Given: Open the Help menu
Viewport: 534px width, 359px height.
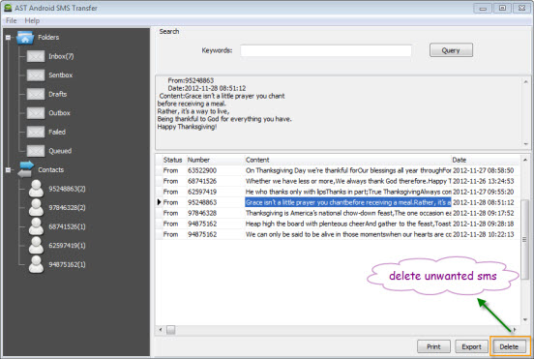Looking at the screenshot, I should point(32,20).
